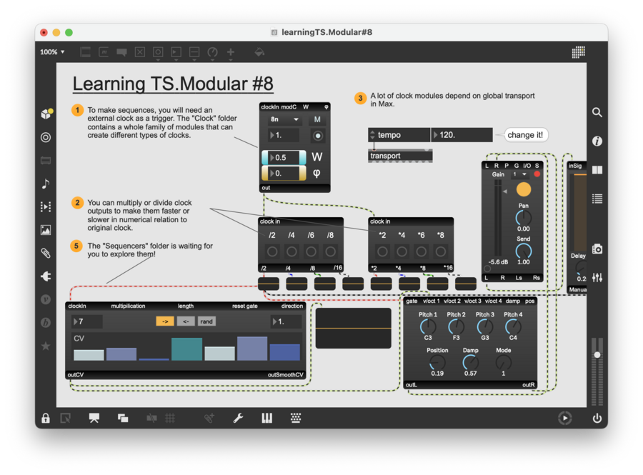Viewport: 643px width, 475px height.
Task: Click the paint bucket format icon in the top toolbar
Action: [259, 52]
